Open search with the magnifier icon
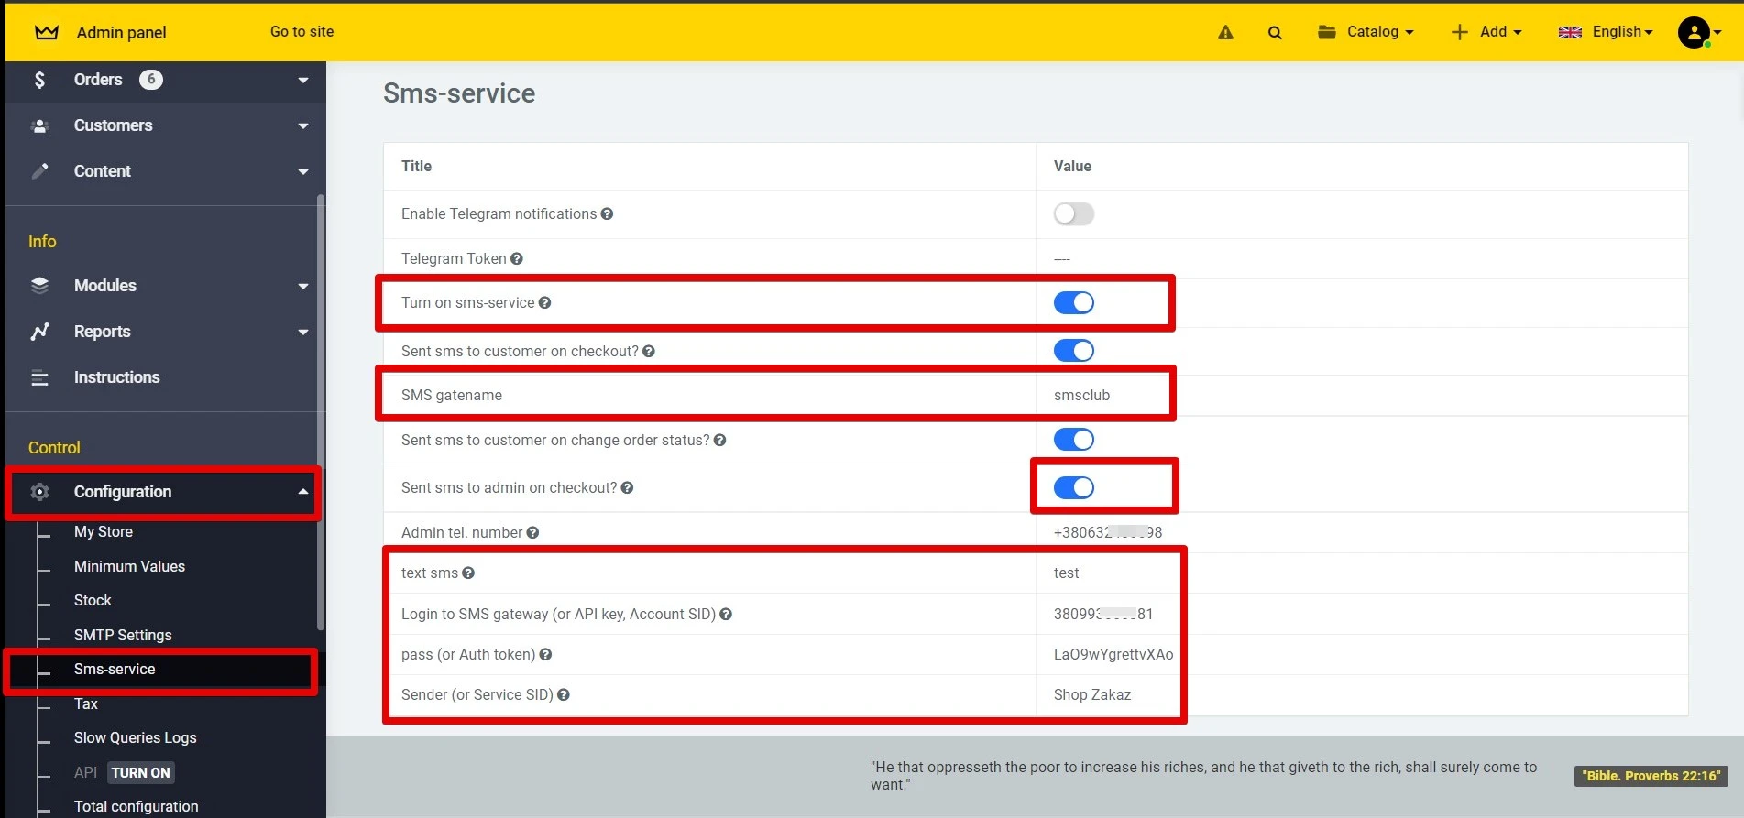Screen dimensions: 1744x818 [x=1275, y=33]
